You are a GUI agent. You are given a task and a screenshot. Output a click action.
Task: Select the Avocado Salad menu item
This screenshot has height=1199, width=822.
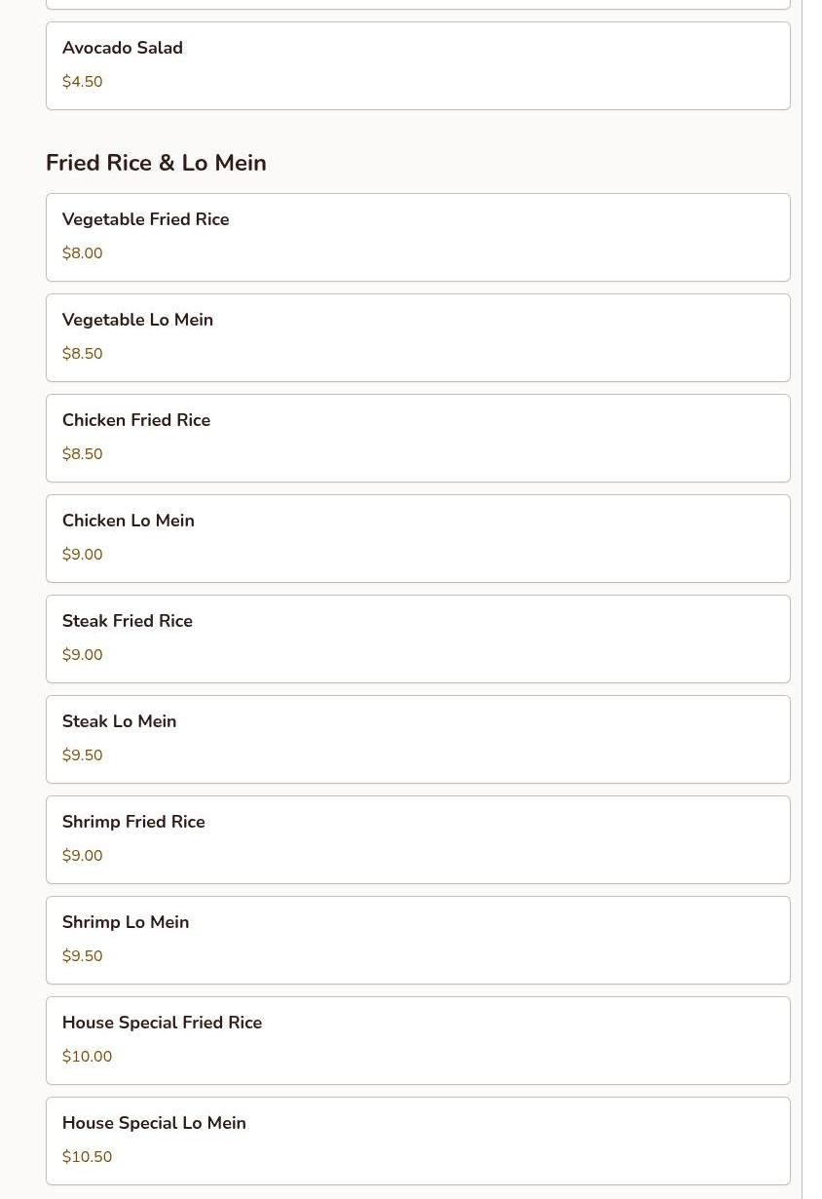[x=418, y=66]
